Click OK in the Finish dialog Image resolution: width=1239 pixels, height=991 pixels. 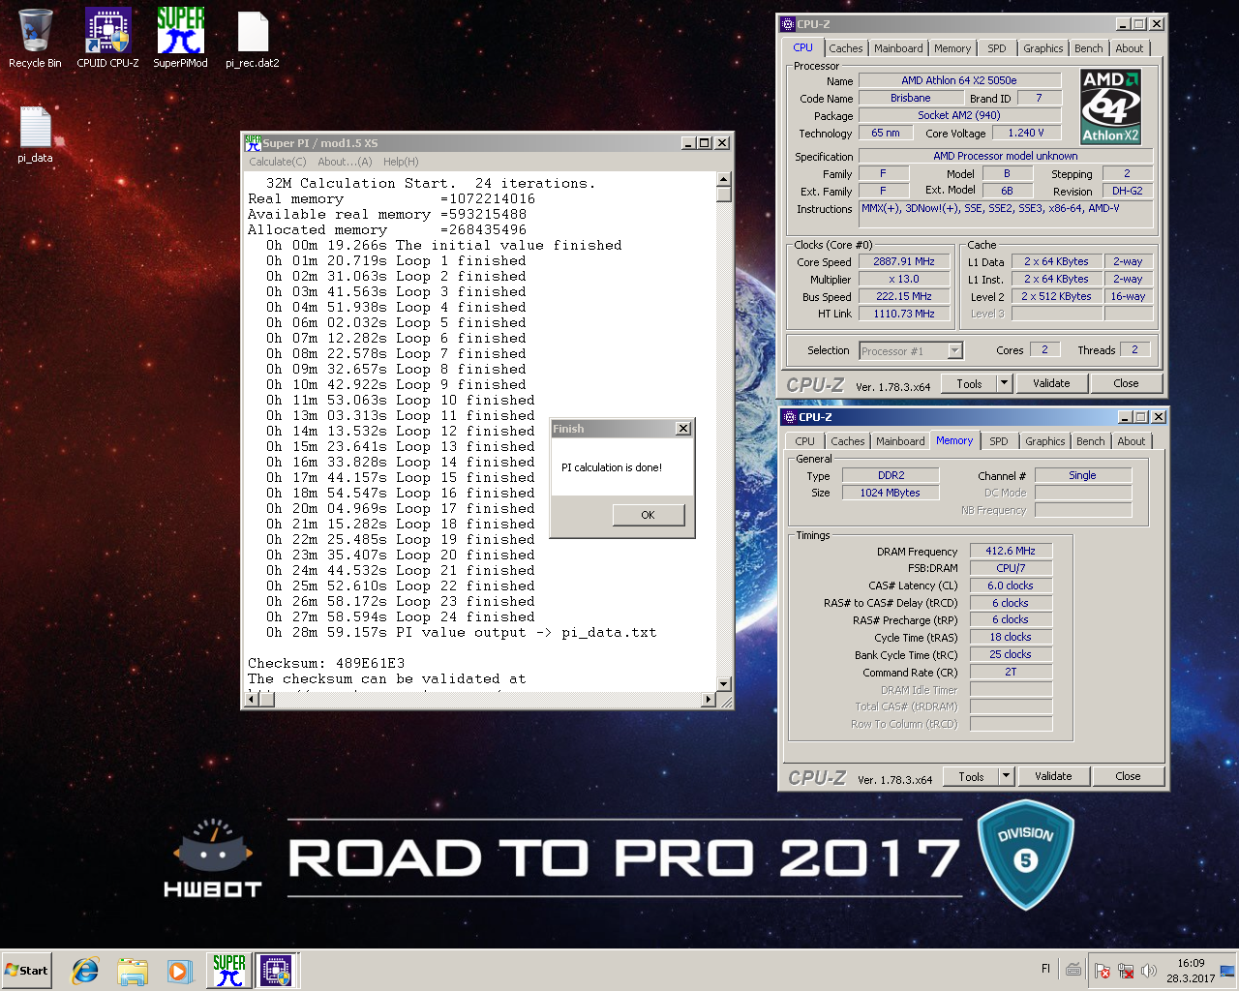[649, 515]
